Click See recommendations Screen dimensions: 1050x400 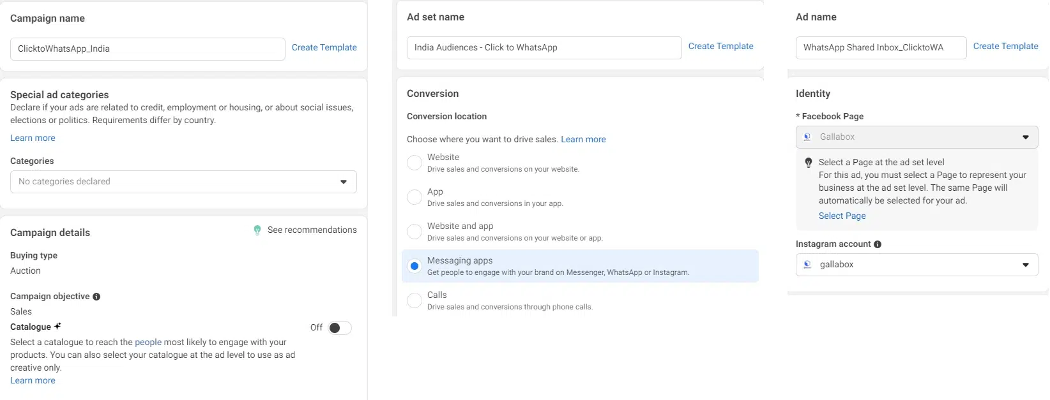(305, 230)
